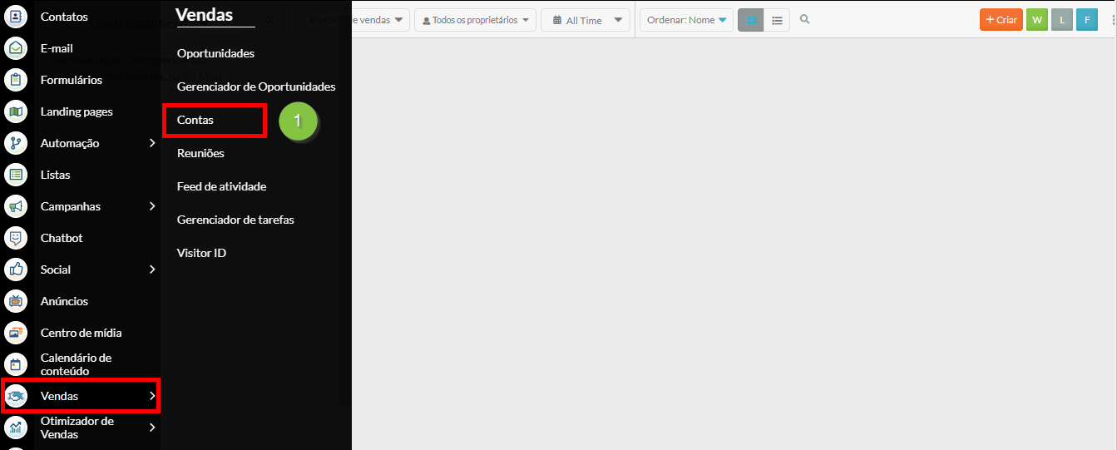Click the Social thumbs-up icon
This screenshot has width=1117, height=450.
16,270
